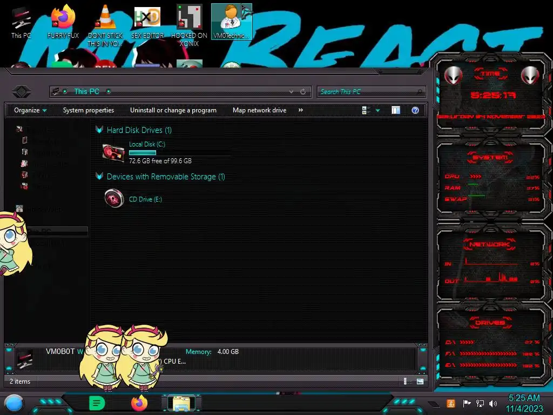The height and width of the screenshot is (415, 553).
Task: Toggle the preview pane icon
Action: [396, 110]
